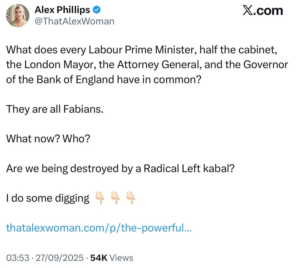296x268 pixels.
Task: Open the thatalexwoman.com article link
Action: 99,228
